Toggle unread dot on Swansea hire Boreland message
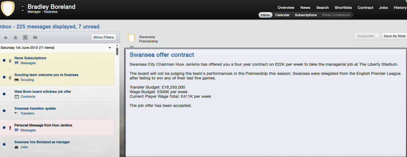This screenshot has height=157, width=407. coord(4,144)
